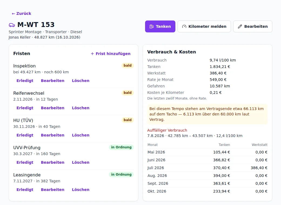Click the speedometer icon on Kilometer melden
The image size is (281, 205).
click(x=184, y=26)
